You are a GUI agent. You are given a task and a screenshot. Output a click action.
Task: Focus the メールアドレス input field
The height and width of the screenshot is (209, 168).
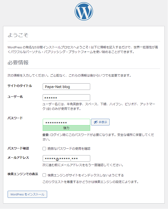[66, 158]
